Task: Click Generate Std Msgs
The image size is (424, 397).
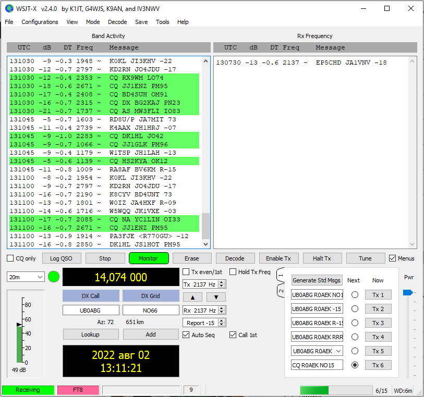Action: [x=317, y=280]
